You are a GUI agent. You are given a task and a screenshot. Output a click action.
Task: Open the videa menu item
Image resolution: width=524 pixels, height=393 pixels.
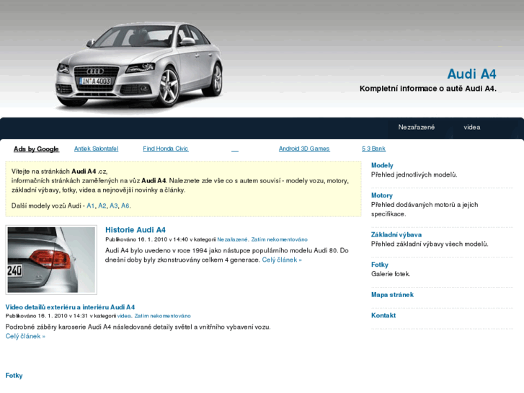[x=472, y=127]
